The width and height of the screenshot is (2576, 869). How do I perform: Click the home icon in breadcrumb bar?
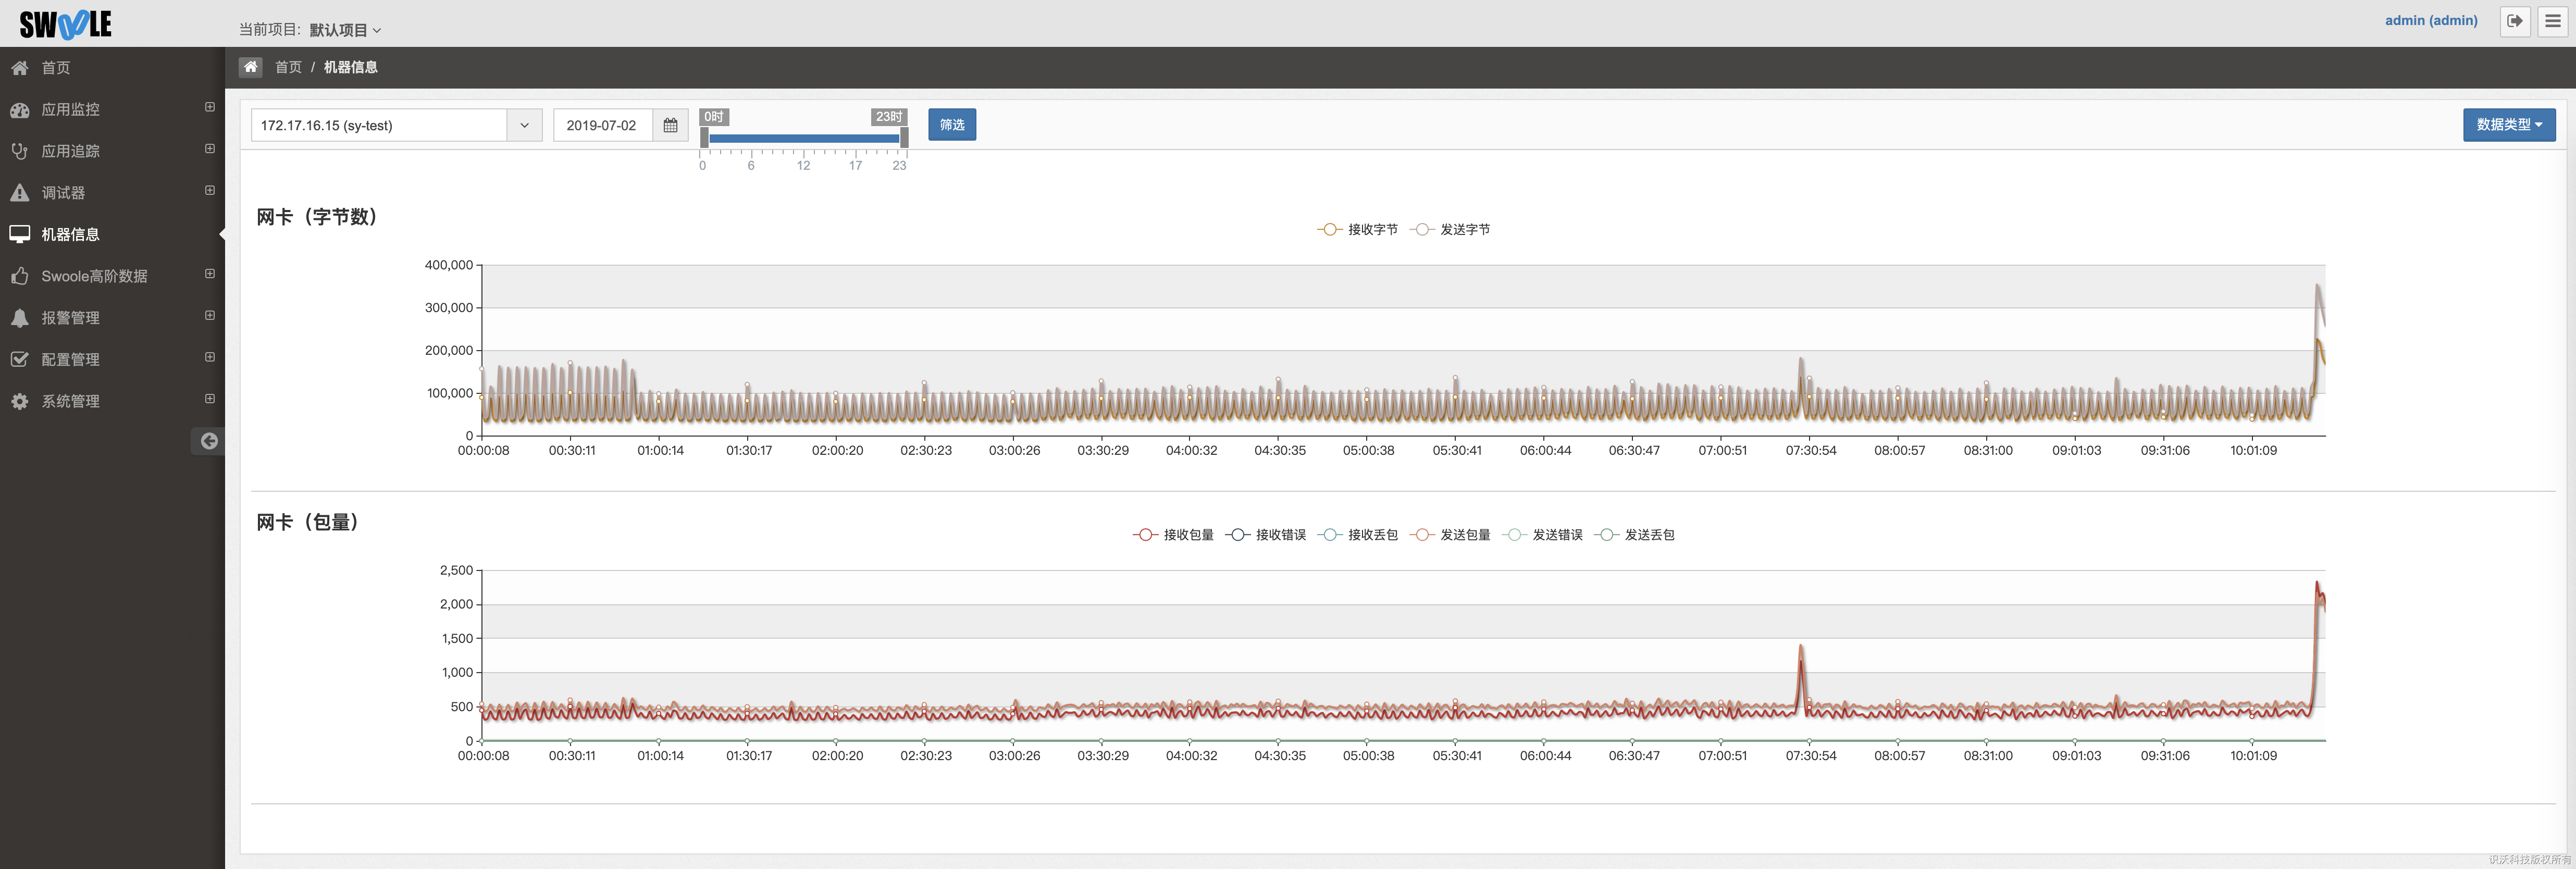[x=250, y=67]
